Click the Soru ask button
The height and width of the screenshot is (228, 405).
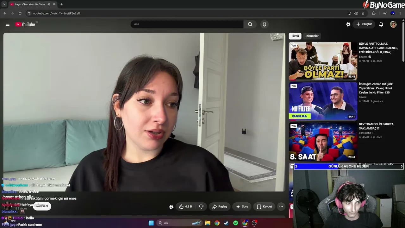tap(242, 206)
